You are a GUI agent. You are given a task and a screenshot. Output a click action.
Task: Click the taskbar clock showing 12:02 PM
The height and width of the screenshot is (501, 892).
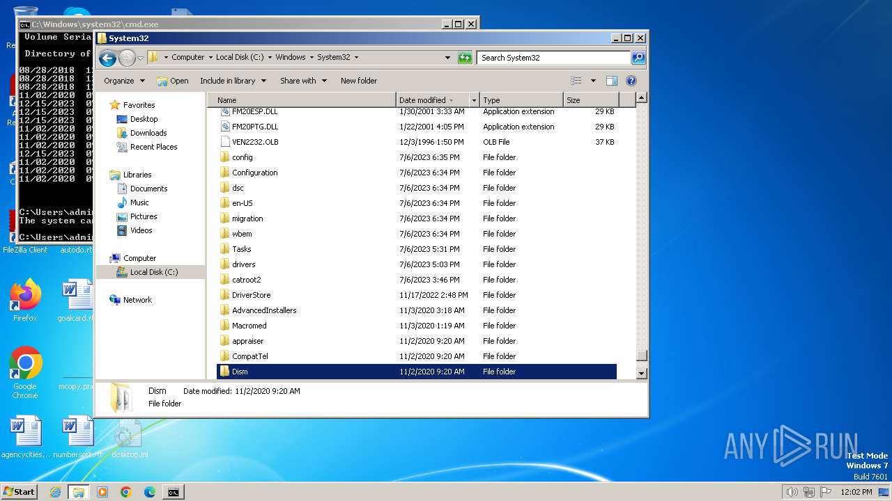pyautogui.click(x=856, y=492)
